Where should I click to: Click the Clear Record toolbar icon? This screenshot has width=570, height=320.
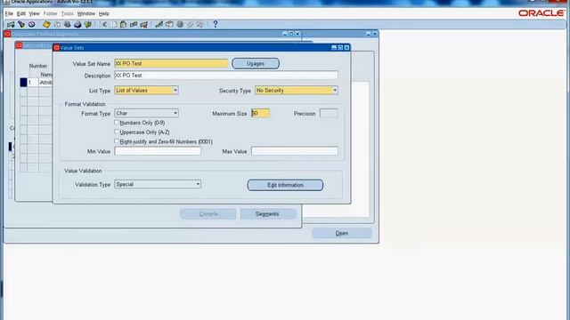(134, 24)
